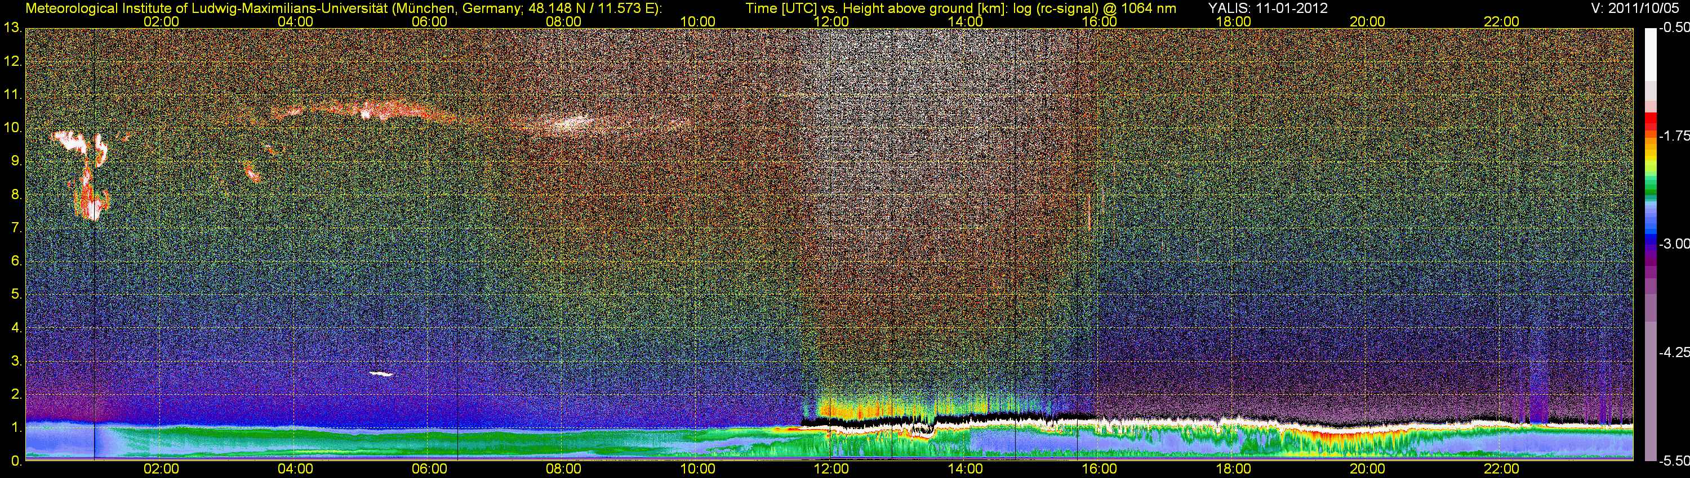Click the 22:00 label on the bottom time axis
Viewport: 1690px width, 478px height.
tap(1501, 469)
